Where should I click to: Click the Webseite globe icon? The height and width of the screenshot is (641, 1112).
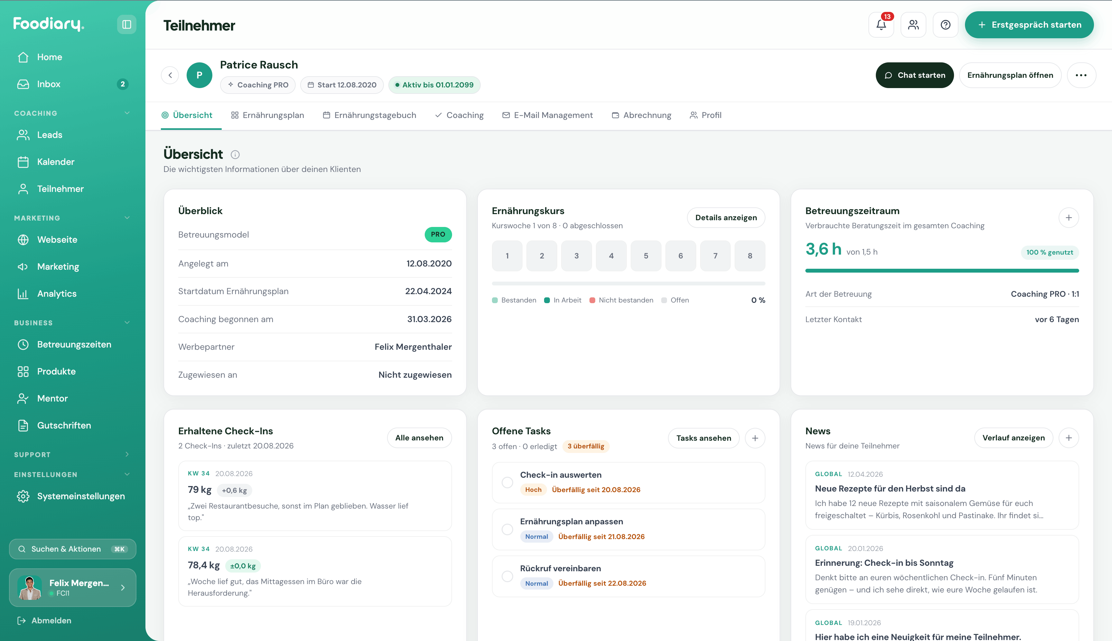click(x=23, y=239)
